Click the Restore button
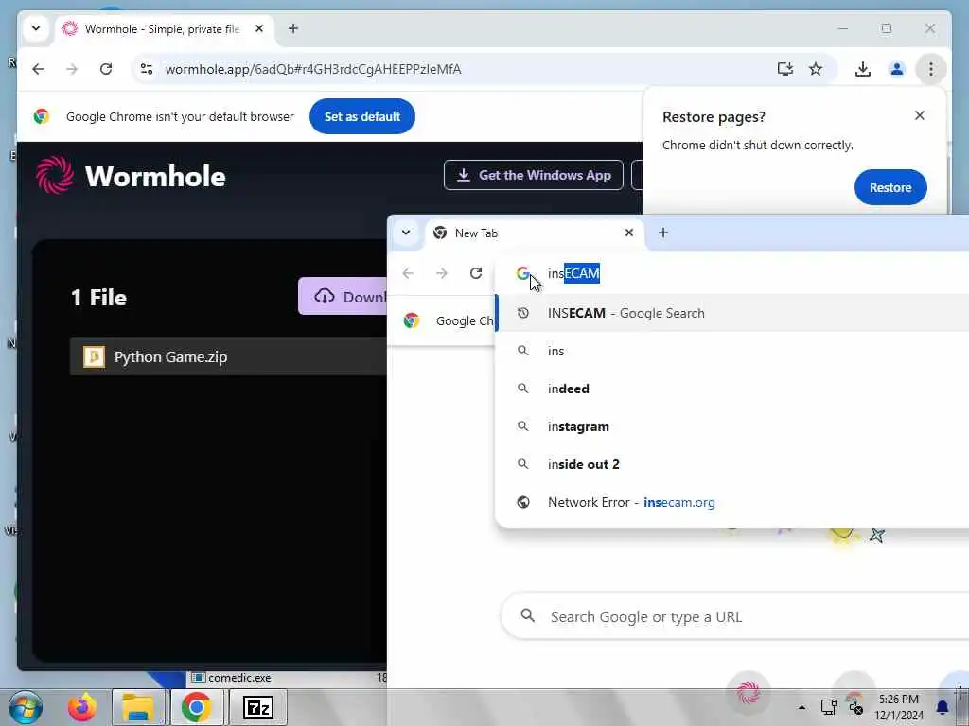The image size is (969, 726). [890, 187]
